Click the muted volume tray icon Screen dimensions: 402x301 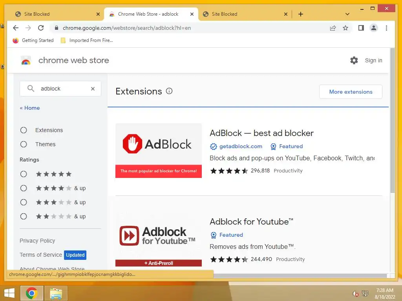tap(355, 294)
